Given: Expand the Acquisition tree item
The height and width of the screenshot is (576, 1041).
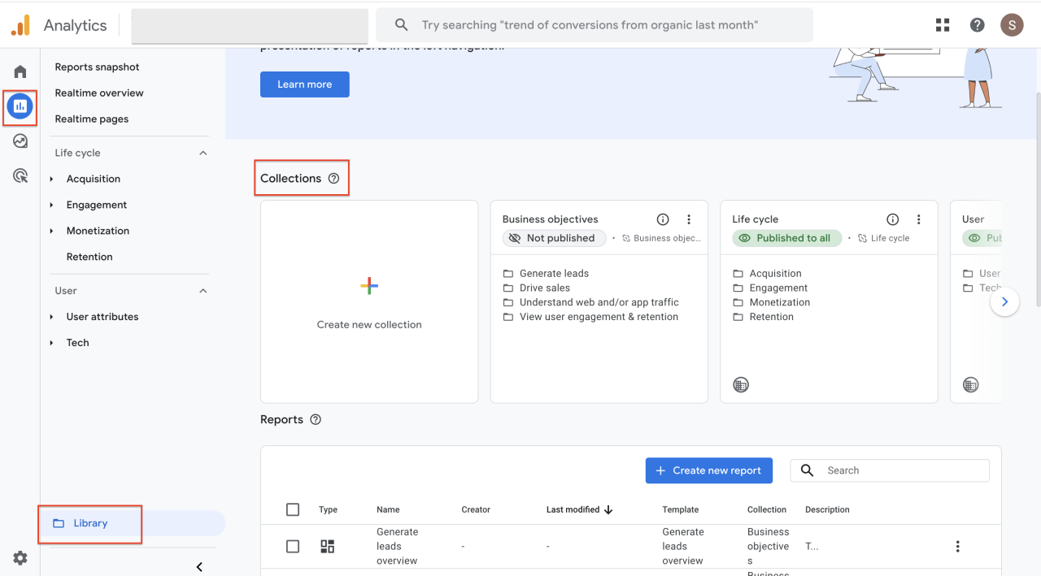Looking at the screenshot, I should (52, 179).
